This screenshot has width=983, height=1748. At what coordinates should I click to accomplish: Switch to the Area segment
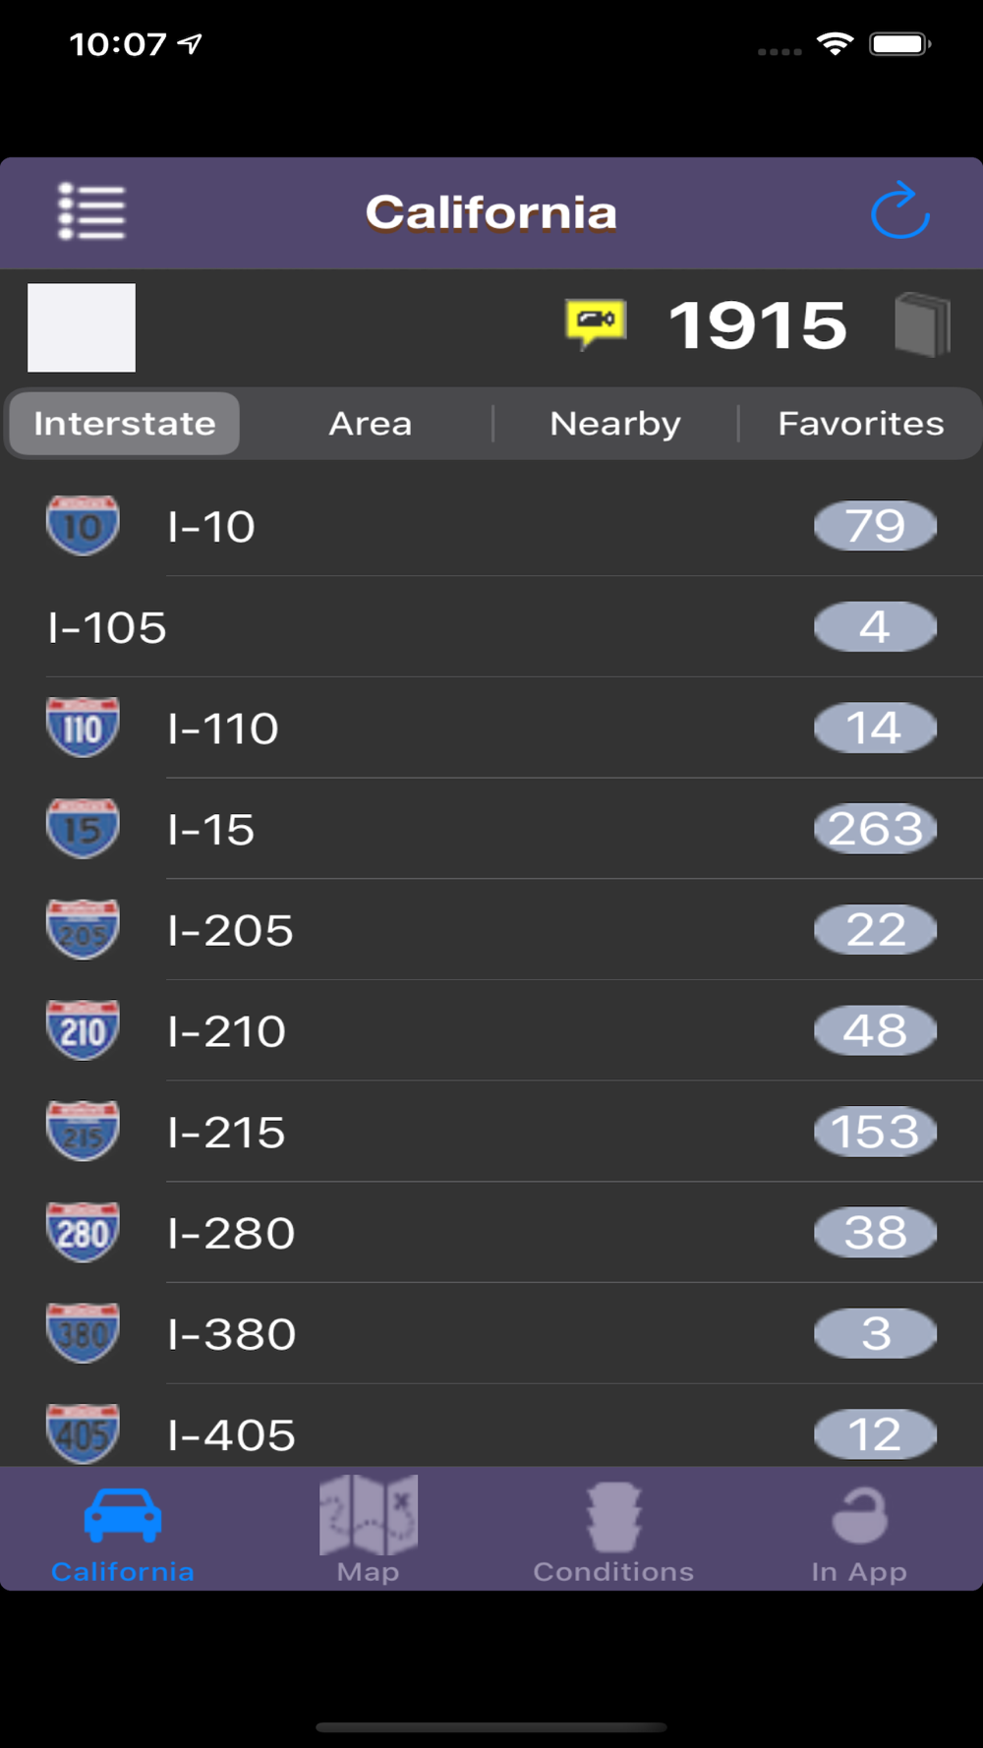[x=370, y=424]
